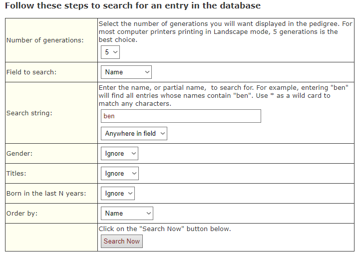Click the "Field to search:" label
Image resolution: width=357 pixels, height=254 pixels.
pyautogui.click(x=31, y=72)
